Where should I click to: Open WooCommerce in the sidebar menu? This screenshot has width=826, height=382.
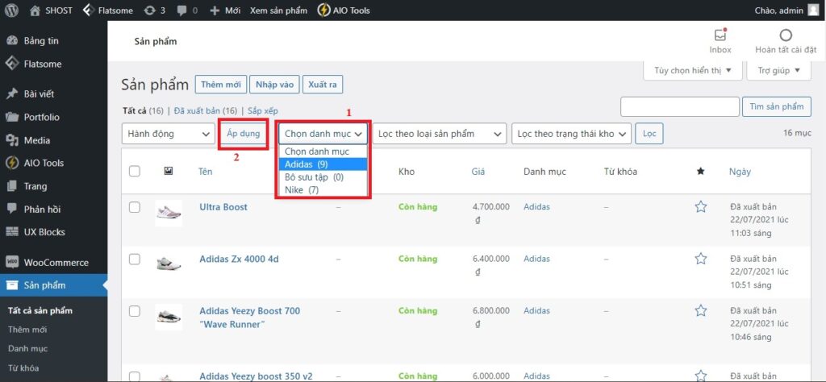point(56,262)
